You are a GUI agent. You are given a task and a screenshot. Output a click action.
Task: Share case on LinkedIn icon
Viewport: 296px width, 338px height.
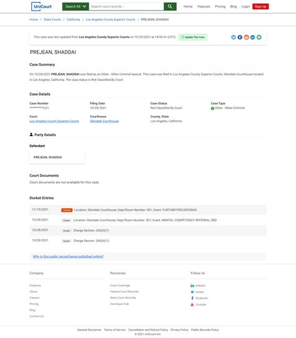coord(252,37)
